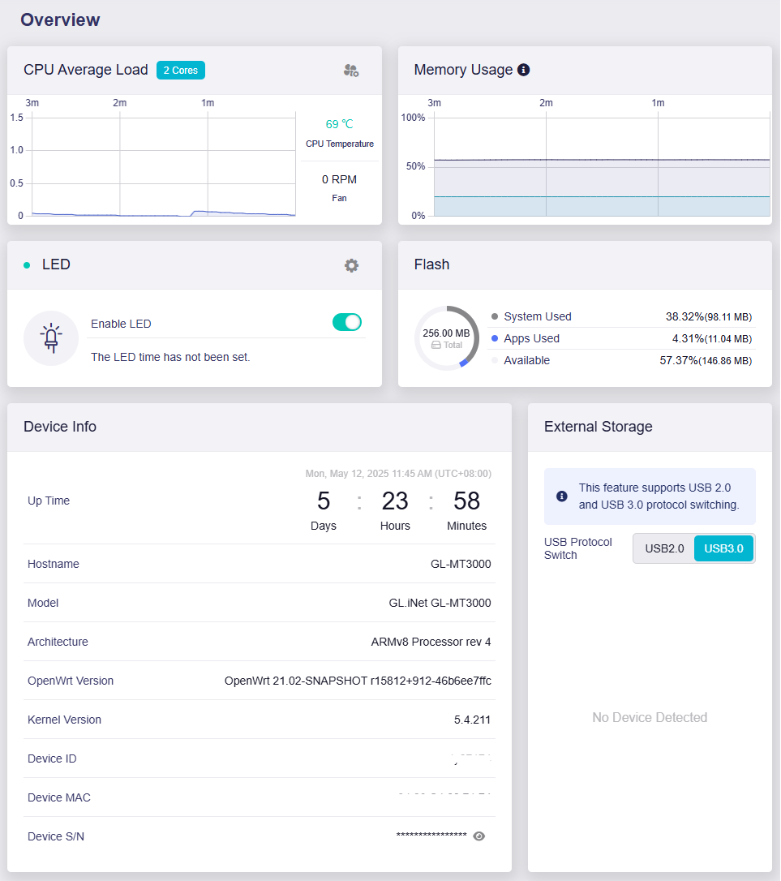The image size is (781, 881).
Task: Toggle Enable LED switch
Action: (346, 322)
